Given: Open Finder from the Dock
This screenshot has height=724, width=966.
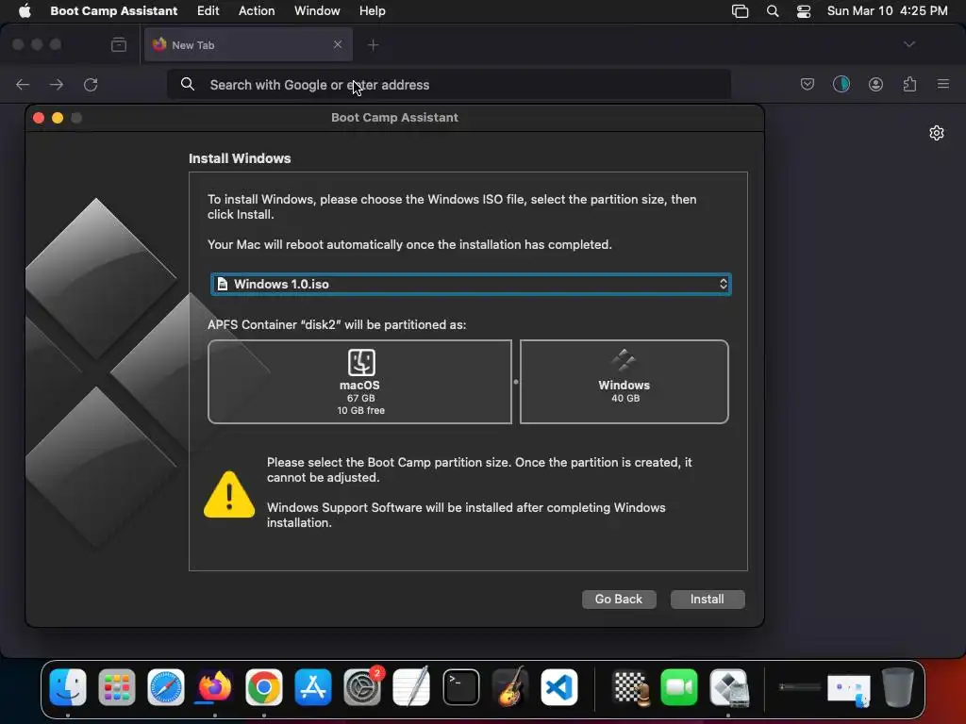Looking at the screenshot, I should coord(68,687).
